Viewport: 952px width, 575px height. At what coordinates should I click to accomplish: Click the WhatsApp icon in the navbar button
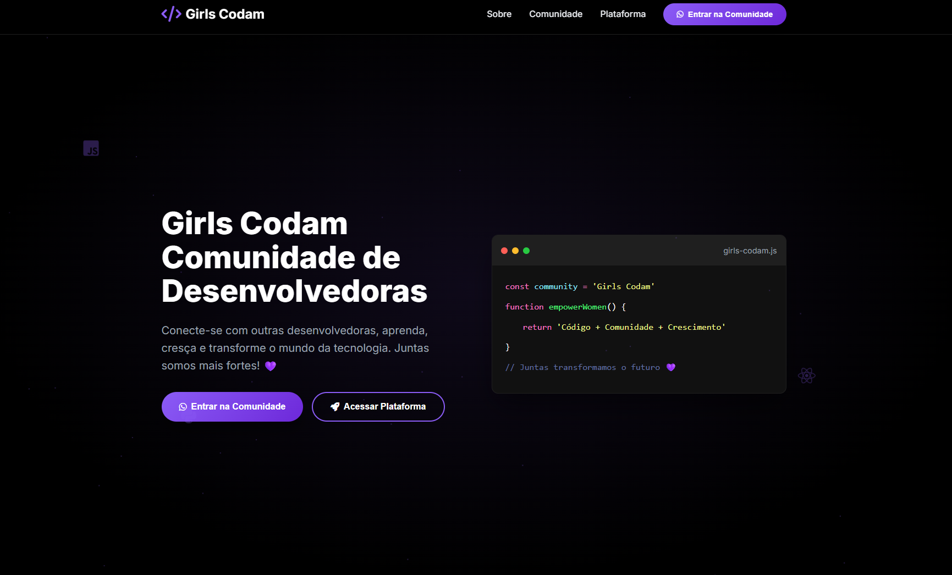(681, 14)
